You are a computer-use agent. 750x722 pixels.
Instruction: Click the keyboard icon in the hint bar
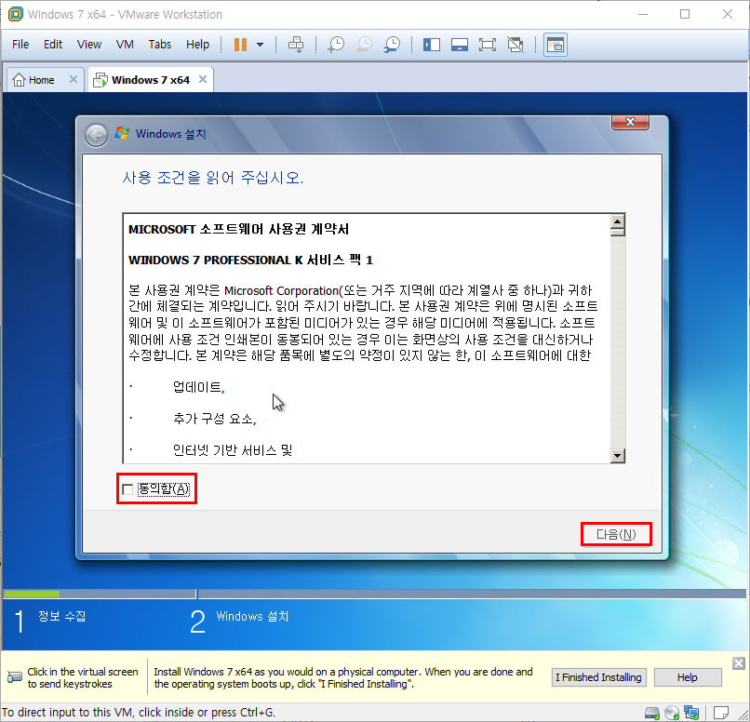[x=15, y=677]
